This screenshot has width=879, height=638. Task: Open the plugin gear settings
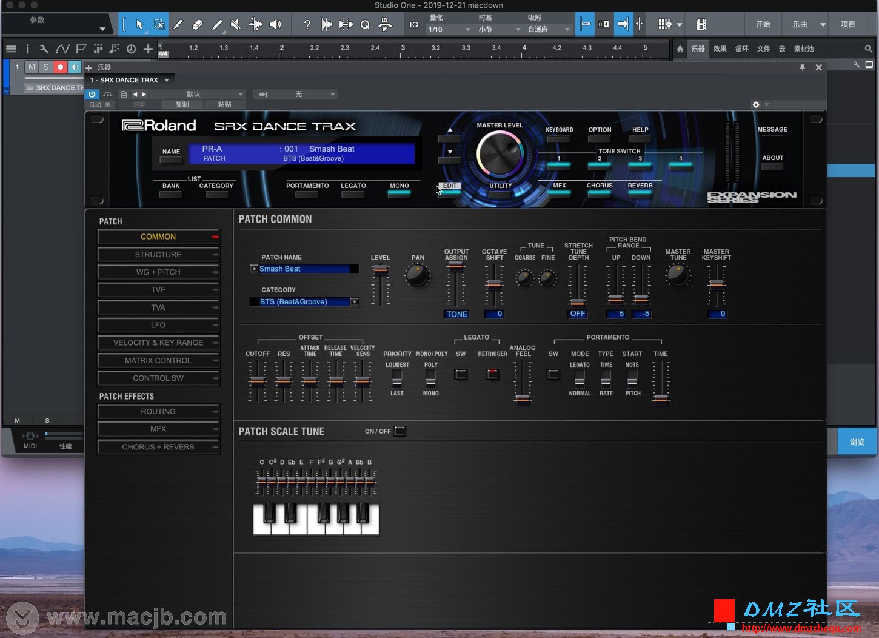756,104
